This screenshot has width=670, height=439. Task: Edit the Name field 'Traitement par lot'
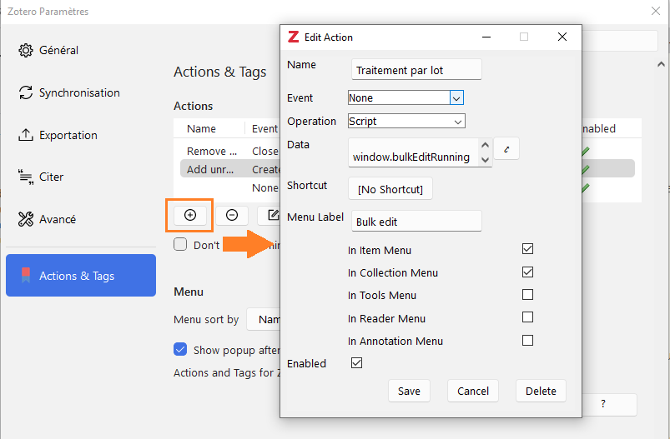[416, 69]
